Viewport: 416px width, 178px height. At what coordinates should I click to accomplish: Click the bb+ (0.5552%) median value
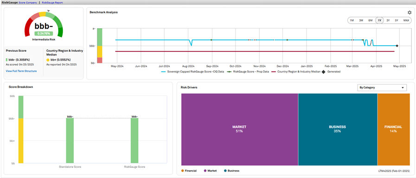pyautogui.click(x=60, y=60)
